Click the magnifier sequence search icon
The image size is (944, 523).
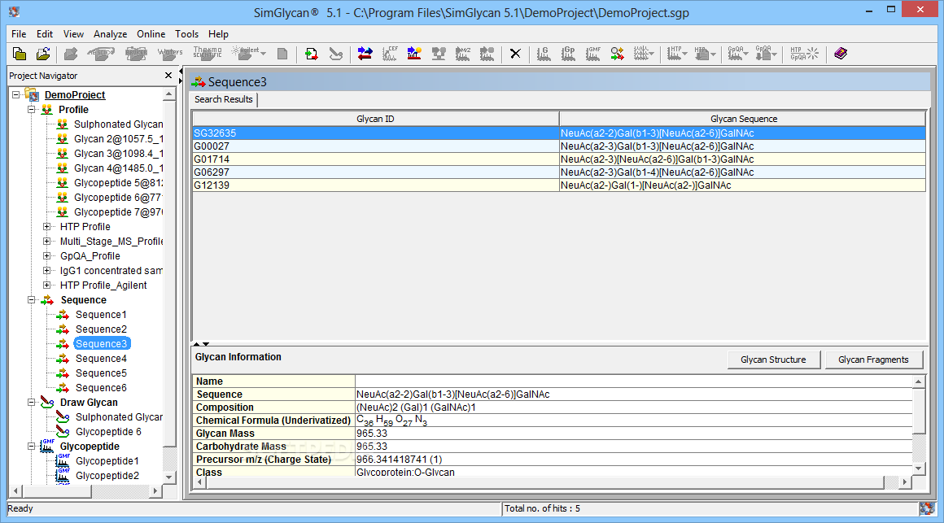(617, 54)
